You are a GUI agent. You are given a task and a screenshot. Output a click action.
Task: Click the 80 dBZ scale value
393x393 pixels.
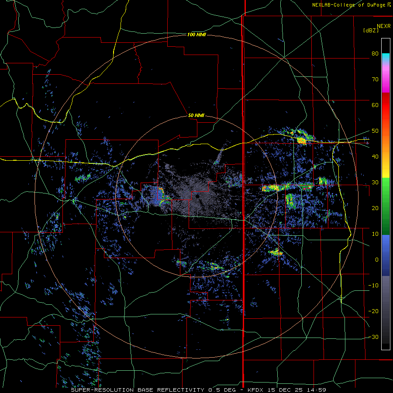point(375,54)
